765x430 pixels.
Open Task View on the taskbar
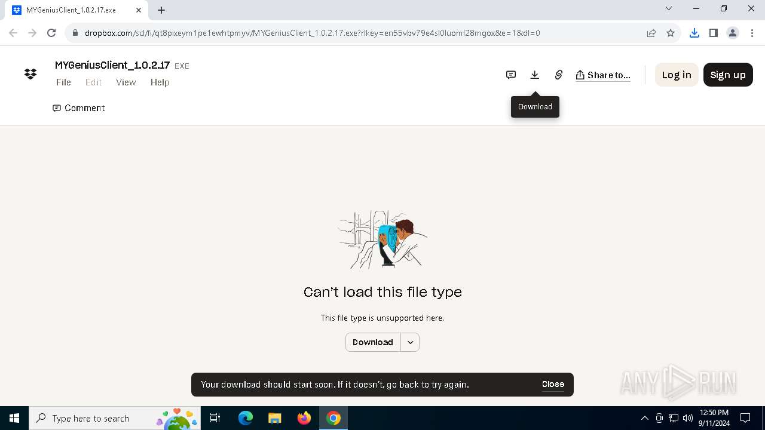click(215, 418)
